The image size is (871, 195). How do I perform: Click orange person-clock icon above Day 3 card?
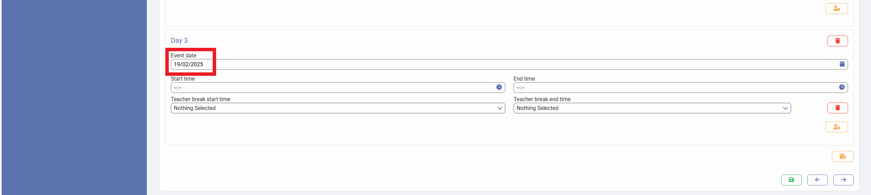836,9
